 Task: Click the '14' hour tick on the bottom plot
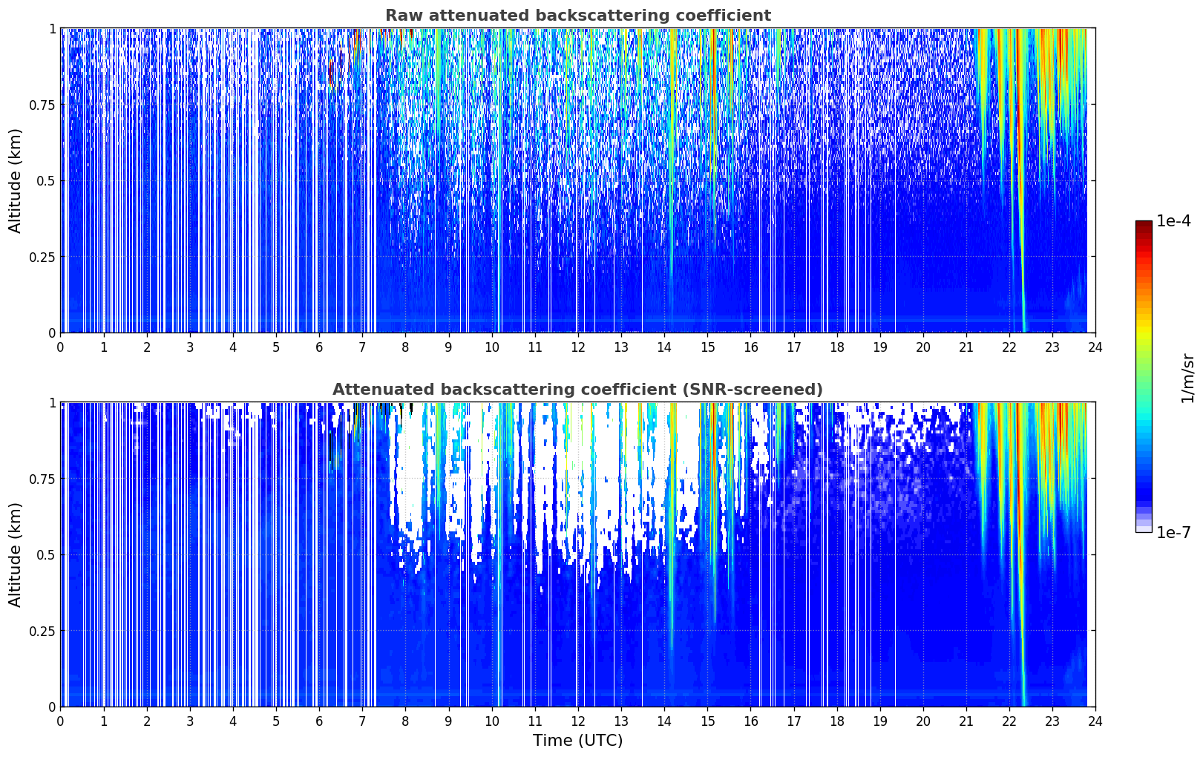[664, 721]
